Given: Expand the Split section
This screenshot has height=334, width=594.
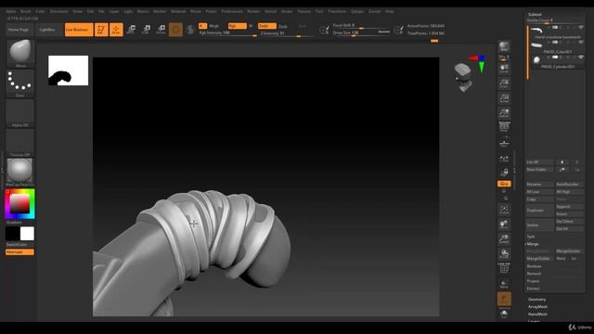Looking at the screenshot, I should pos(531,237).
